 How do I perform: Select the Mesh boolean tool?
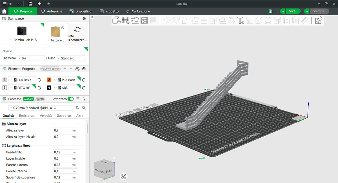[x=213, y=20]
